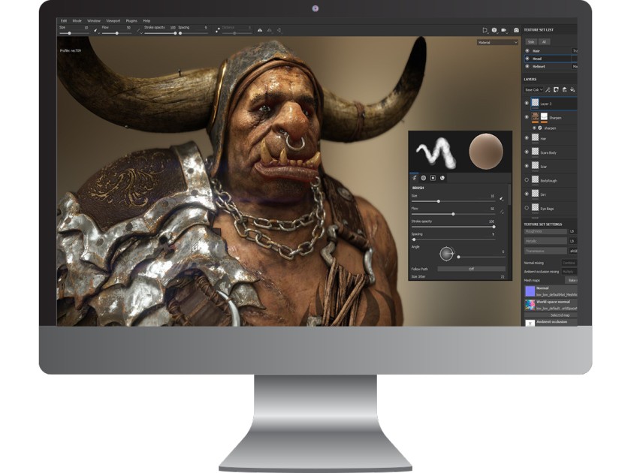631x473 pixels.
Task: Hide the Sharpen layer
Action: (527, 117)
